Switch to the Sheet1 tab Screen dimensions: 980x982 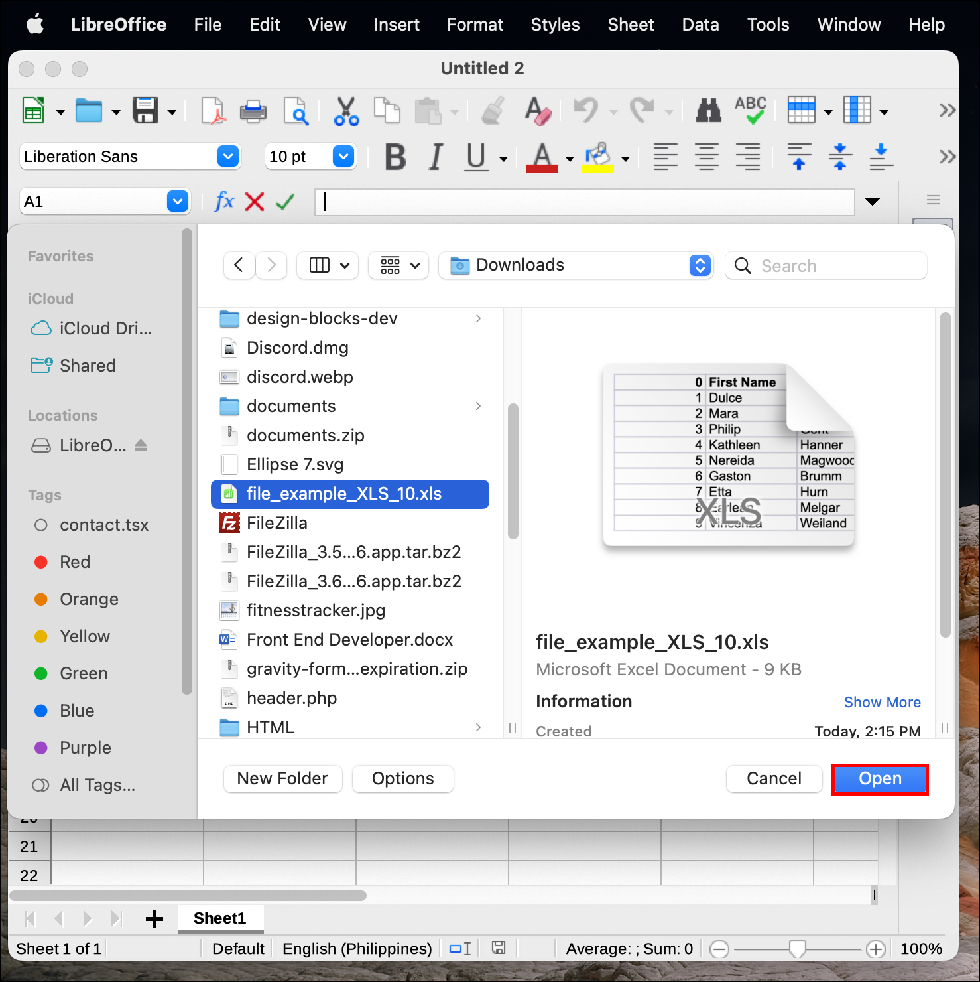(x=219, y=918)
